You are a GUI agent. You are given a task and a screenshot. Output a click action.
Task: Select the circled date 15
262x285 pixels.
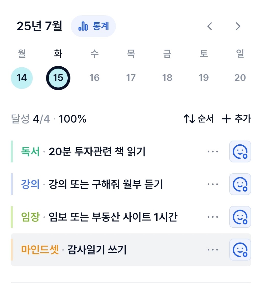pyautogui.click(x=58, y=78)
